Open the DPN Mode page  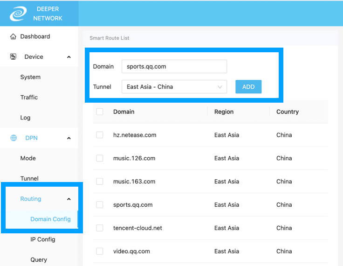click(x=28, y=158)
